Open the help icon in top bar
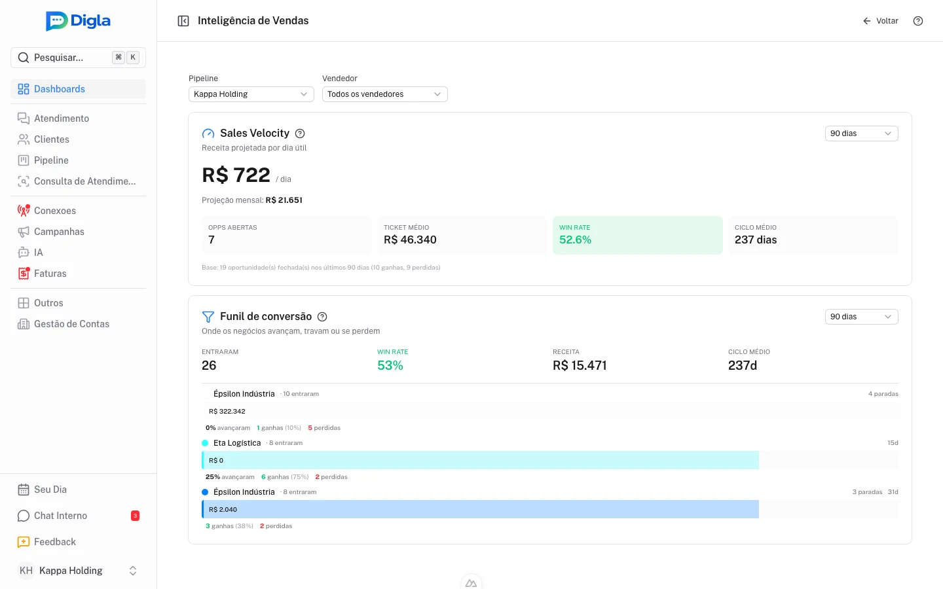Screen dimensions: 943x589 point(918,21)
